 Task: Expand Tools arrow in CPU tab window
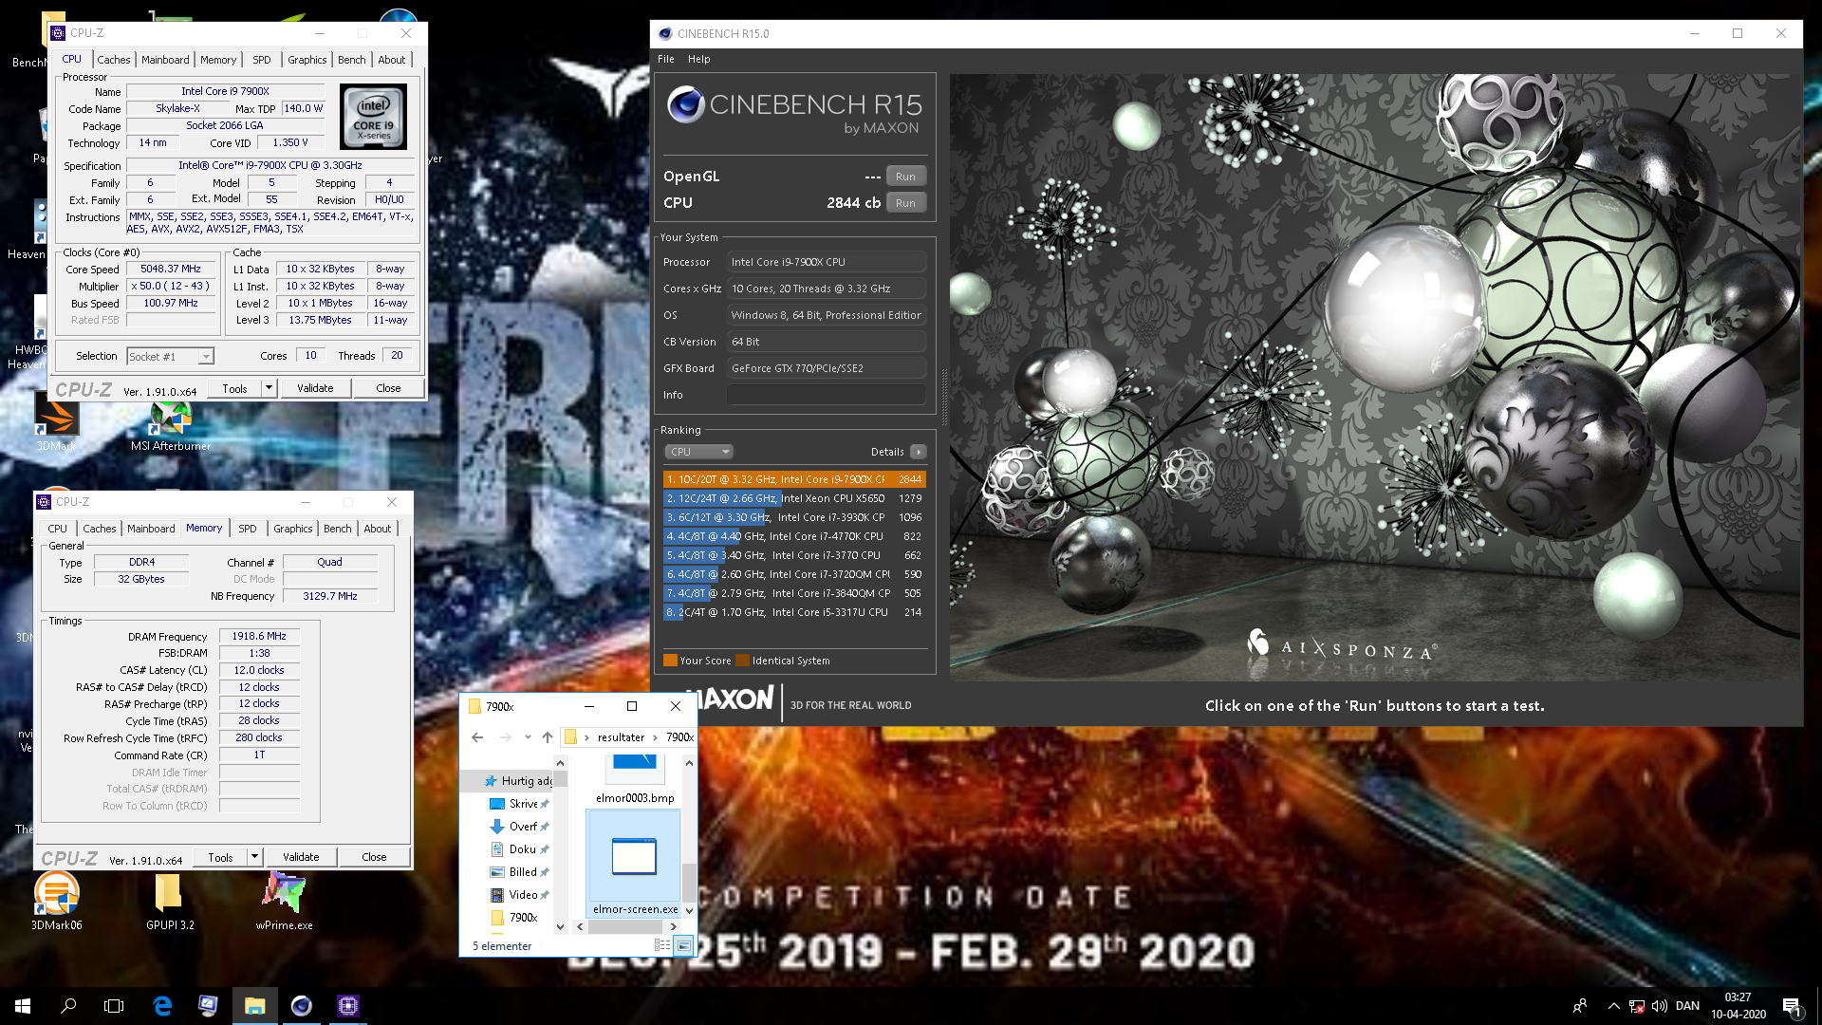coord(269,388)
